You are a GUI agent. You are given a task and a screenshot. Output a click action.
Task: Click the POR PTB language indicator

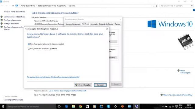pos(181,106)
